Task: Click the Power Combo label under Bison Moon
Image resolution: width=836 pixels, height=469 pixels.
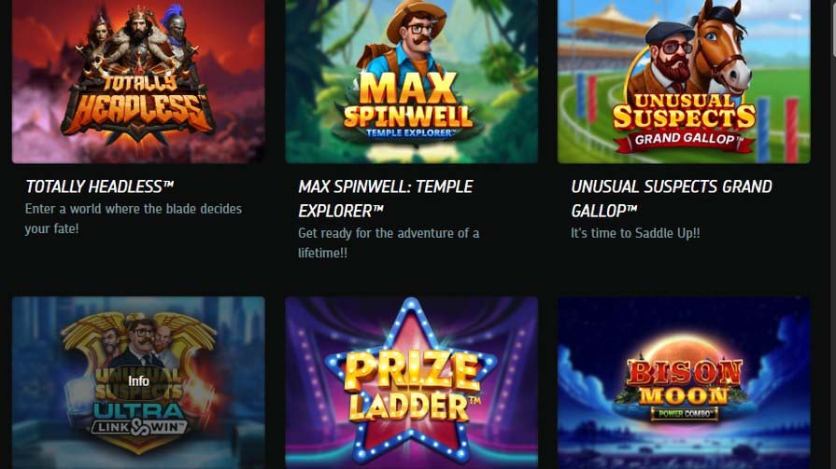Action: coord(685,413)
